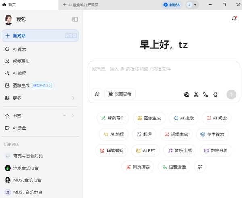
Task: Open AI 编程 in the sidebar
Action: [40, 73]
